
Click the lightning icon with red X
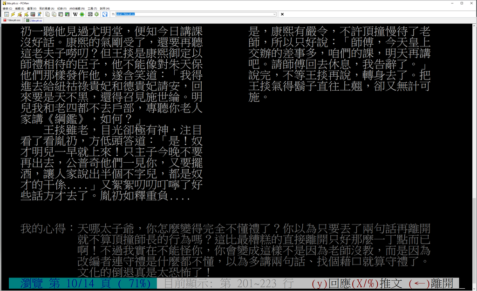(20, 14)
